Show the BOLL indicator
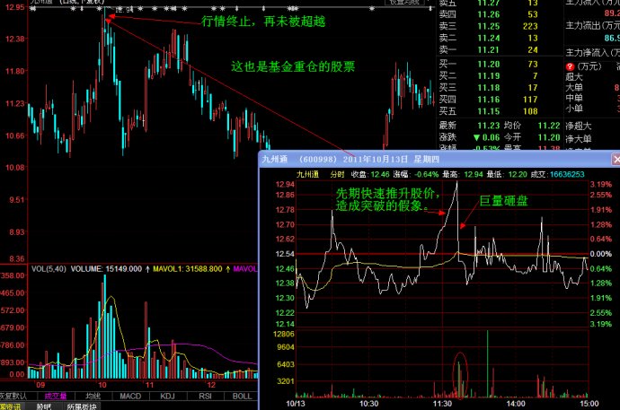The width and height of the screenshot is (620, 410). (x=241, y=395)
